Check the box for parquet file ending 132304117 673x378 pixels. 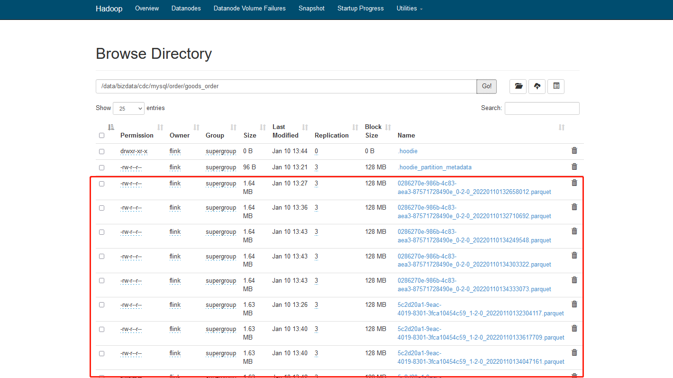[x=101, y=305]
